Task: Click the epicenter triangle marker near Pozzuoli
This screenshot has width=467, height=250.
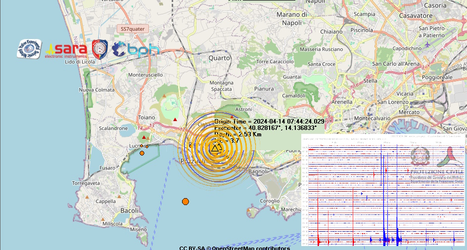Action: coord(216,147)
